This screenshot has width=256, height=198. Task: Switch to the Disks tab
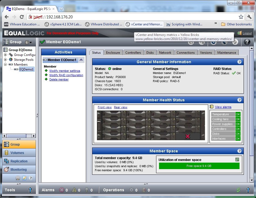tap(150, 53)
